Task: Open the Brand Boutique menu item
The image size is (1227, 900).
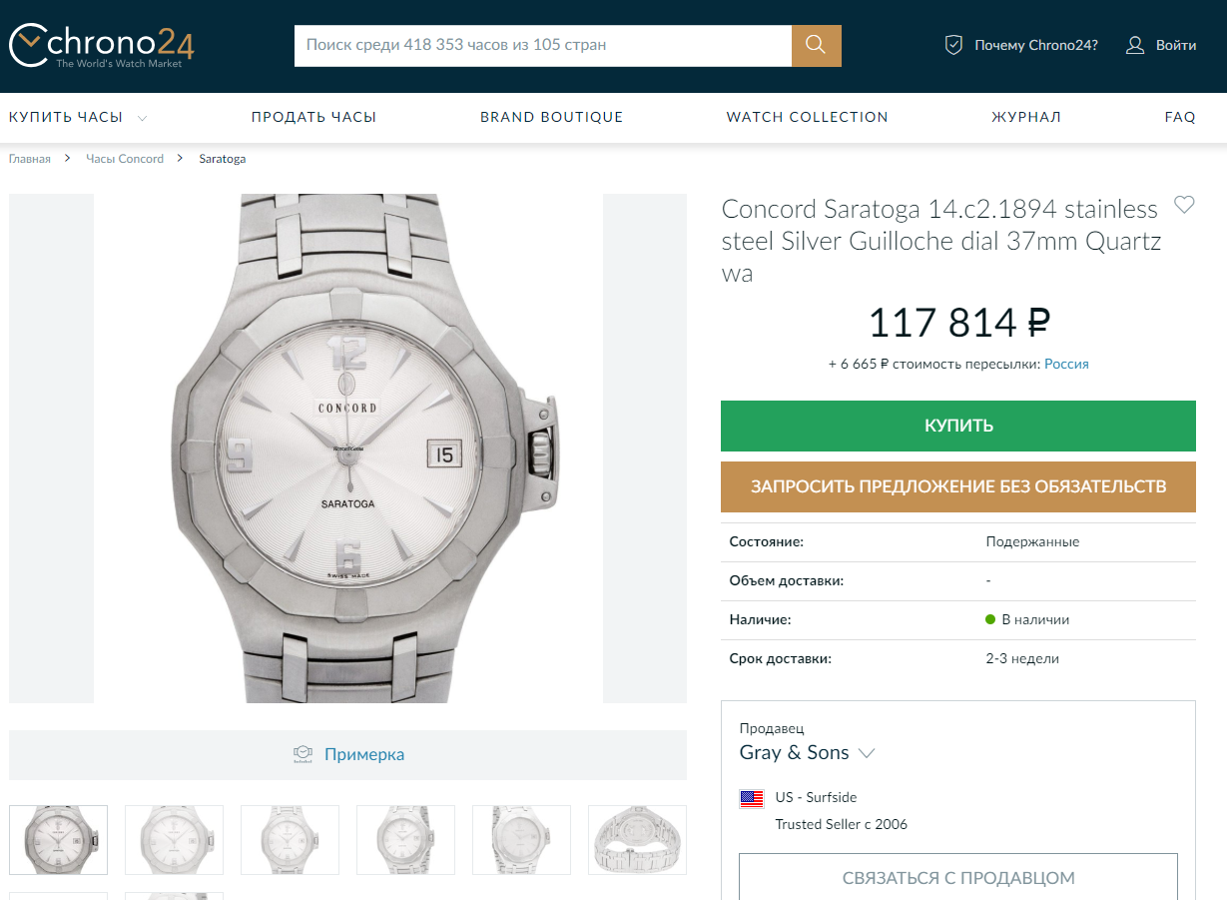Action: coord(551,117)
